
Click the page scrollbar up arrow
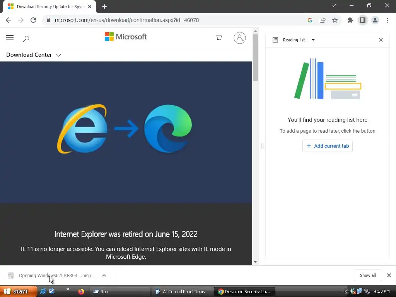pos(255,31)
